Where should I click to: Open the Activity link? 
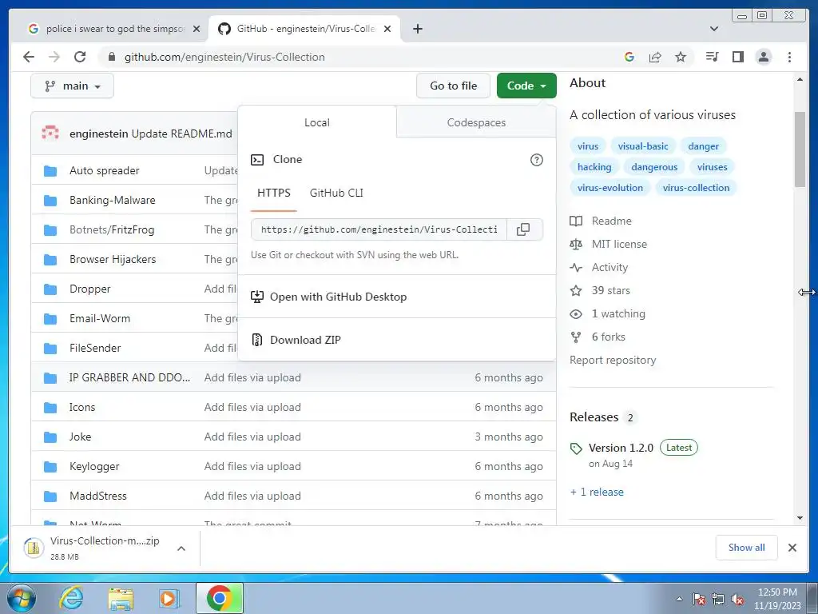(x=610, y=267)
